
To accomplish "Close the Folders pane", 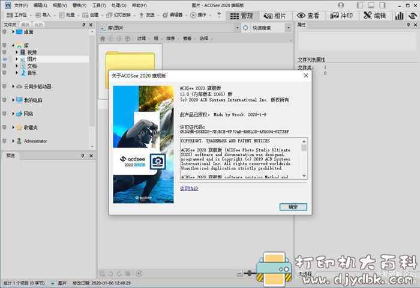I will 91,25.
